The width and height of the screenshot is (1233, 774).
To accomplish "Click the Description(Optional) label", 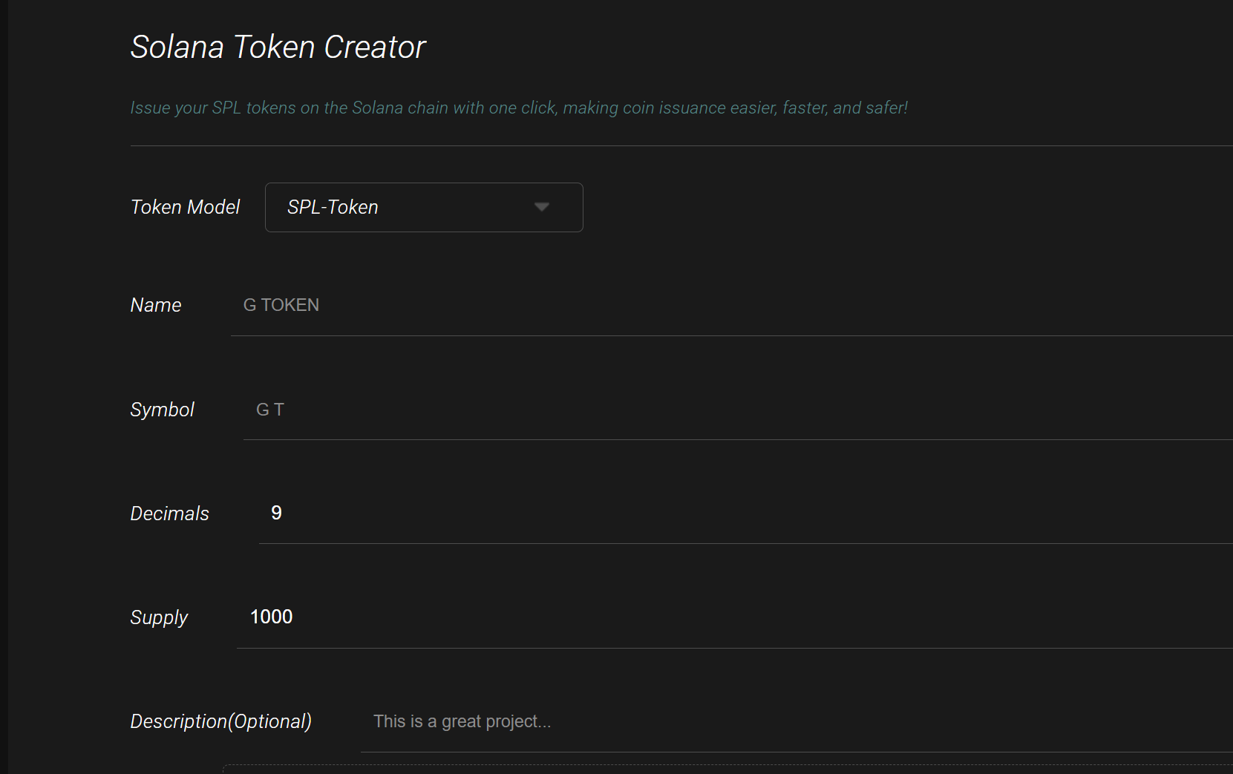I will pos(220,721).
